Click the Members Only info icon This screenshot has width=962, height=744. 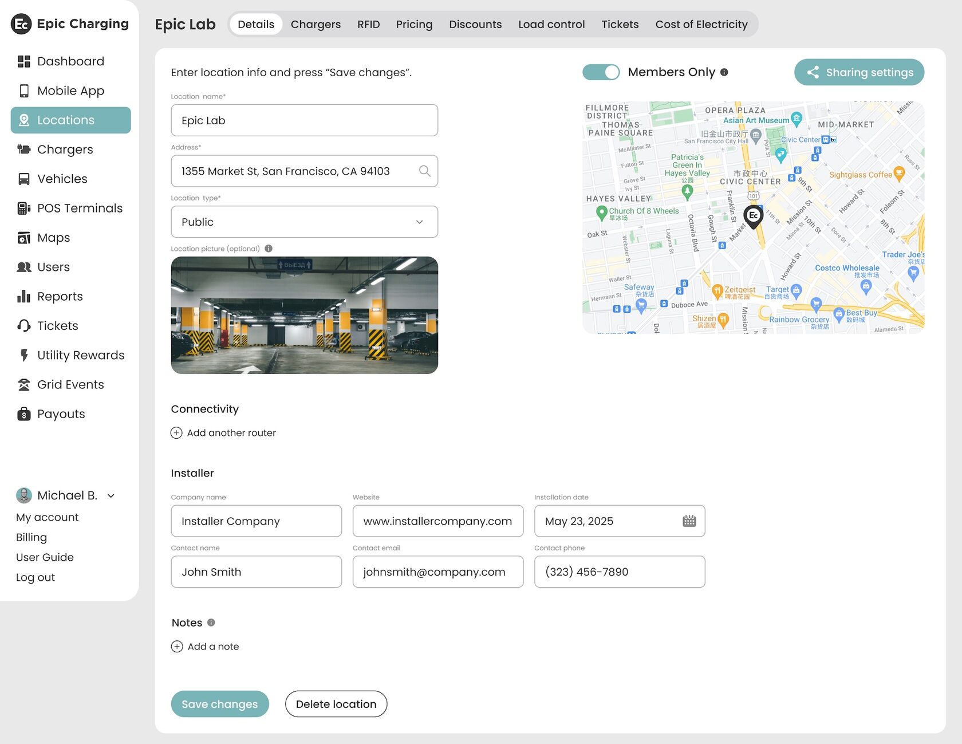click(724, 72)
